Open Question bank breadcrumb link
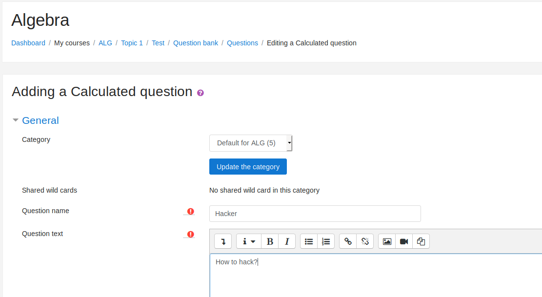Image resolution: width=542 pixels, height=297 pixels. pyautogui.click(x=196, y=43)
